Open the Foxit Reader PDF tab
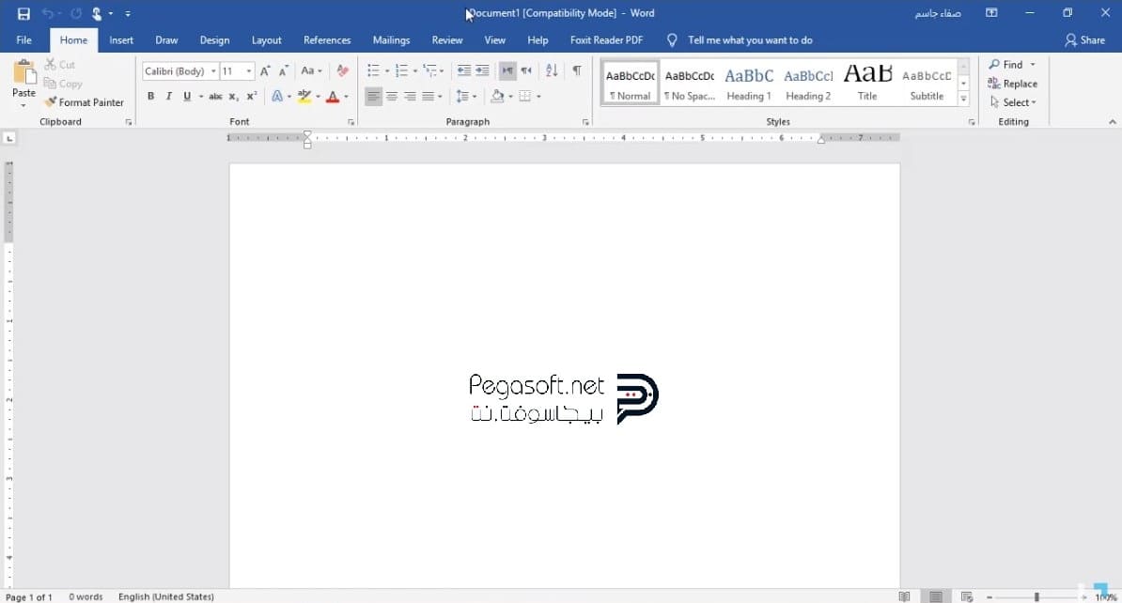This screenshot has width=1122, height=603. pyautogui.click(x=606, y=40)
